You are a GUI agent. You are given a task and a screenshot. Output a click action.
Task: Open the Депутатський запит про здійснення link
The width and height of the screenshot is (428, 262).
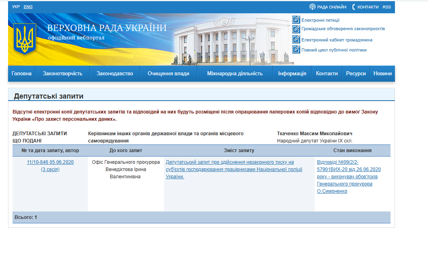234,169
